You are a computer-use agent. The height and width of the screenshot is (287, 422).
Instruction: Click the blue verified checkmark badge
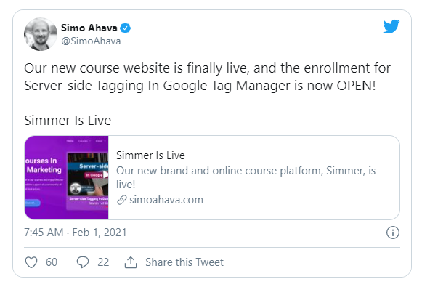(125, 28)
